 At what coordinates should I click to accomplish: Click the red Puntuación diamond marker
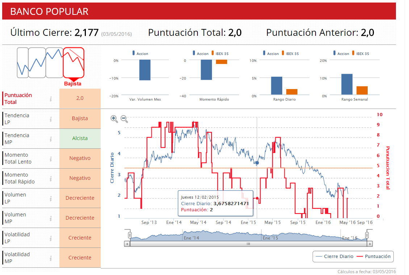pos(257,198)
